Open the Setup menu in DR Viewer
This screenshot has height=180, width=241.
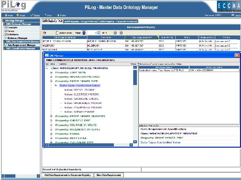[x=133, y=64]
